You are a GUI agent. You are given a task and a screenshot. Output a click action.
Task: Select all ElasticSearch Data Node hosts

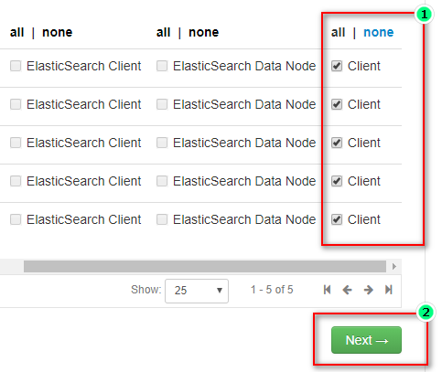coord(163,32)
